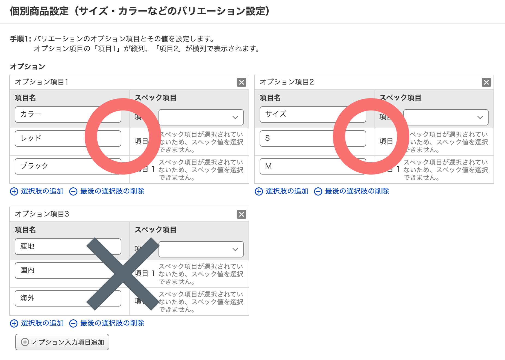Click the 手順1 instruction text
Image resolution: width=505 pixels, height=360 pixels.
pos(135,44)
